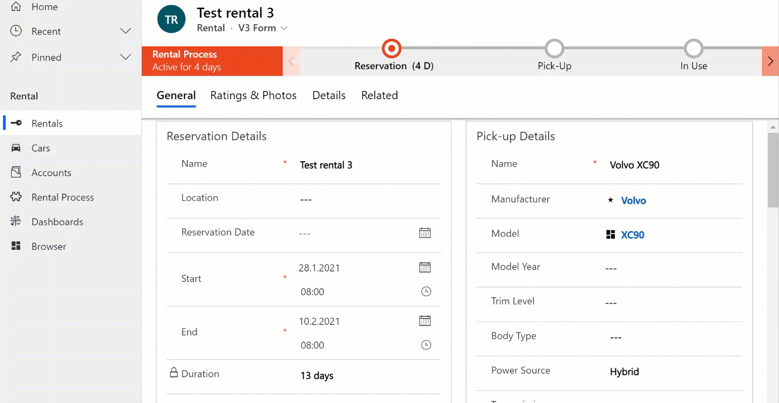Open the XC90 model link
Image resolution: width=779 pixels, height=403 pixels.
pos(632,235)
